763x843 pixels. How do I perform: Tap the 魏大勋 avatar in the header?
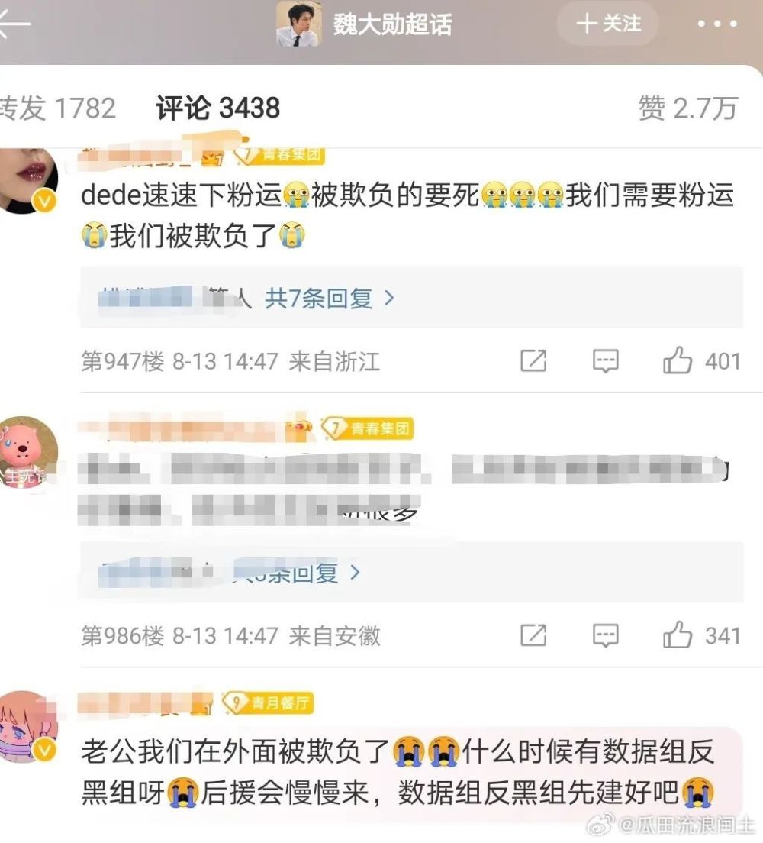tap(299, 24)
